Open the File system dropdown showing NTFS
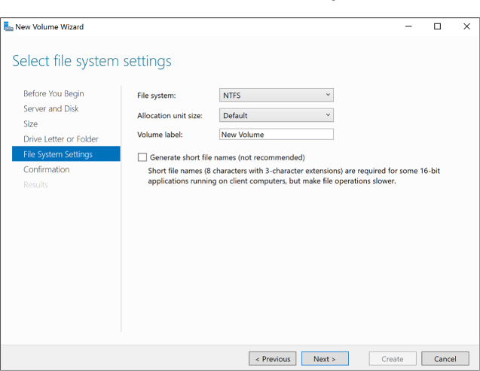Image resolution: width=480 pixels, height=371 pixels. 276,96
